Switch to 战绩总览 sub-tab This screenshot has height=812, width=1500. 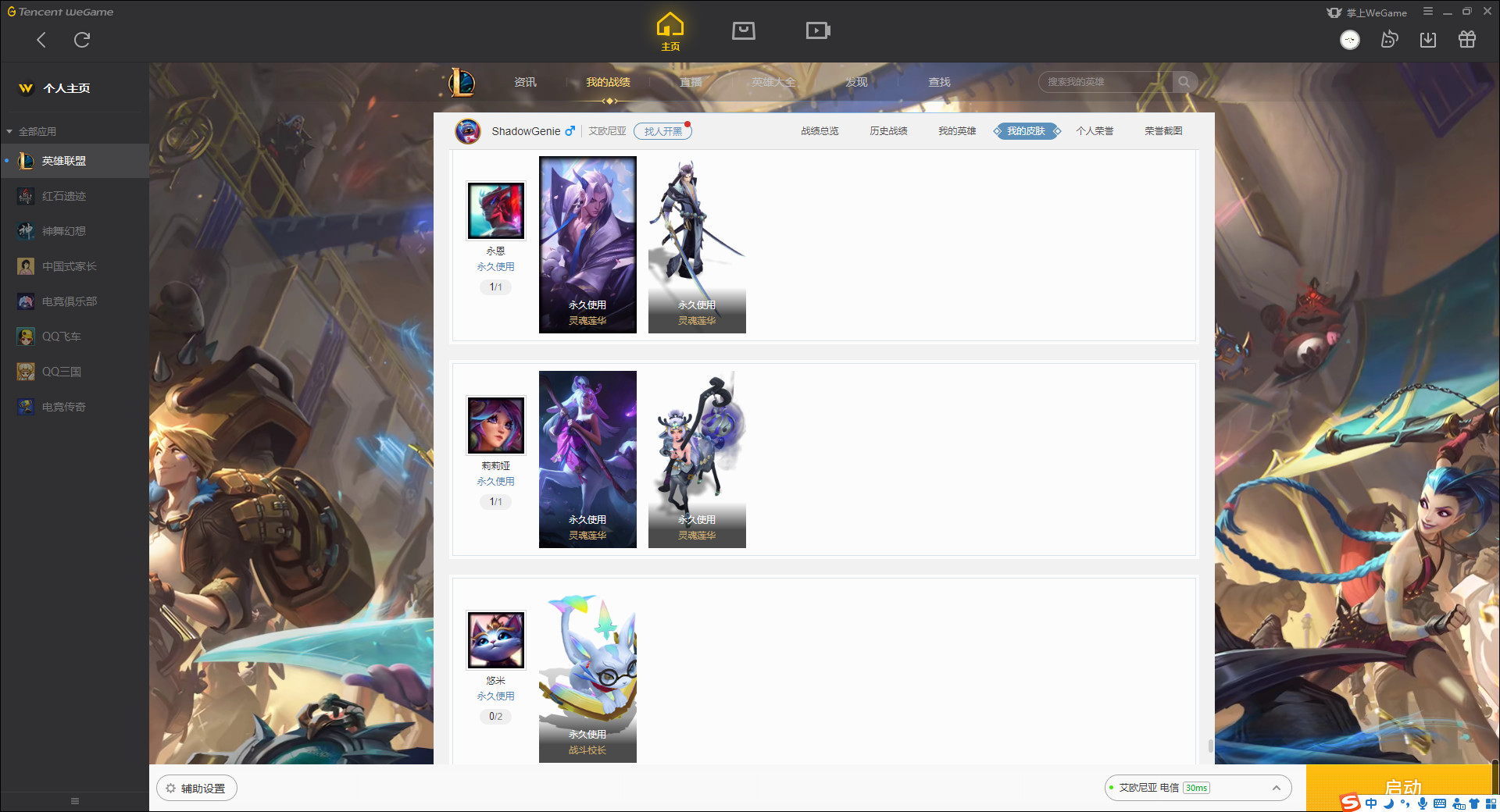[x=820, y=131]
